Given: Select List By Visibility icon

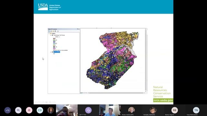Looking at the screenshot, I should [x=53, y=31].
